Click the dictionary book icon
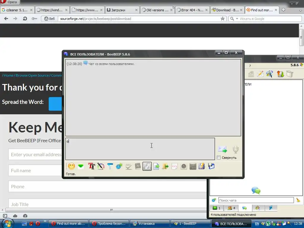Image resolution: width=304 pixels, height=228 pixels. (x=138, y=166)
